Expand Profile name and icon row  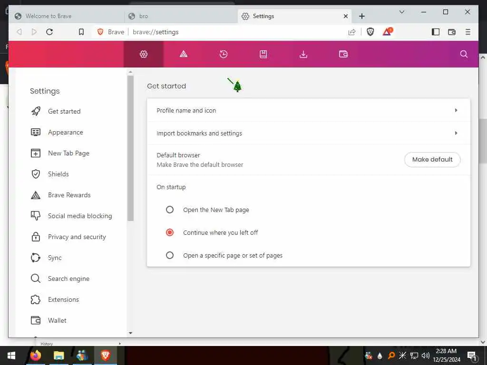pyautogui.click(x=308, y=110)
